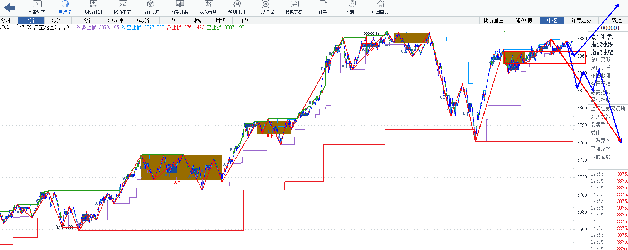Click the 委卖手数 label

click(x=601, y=124)
